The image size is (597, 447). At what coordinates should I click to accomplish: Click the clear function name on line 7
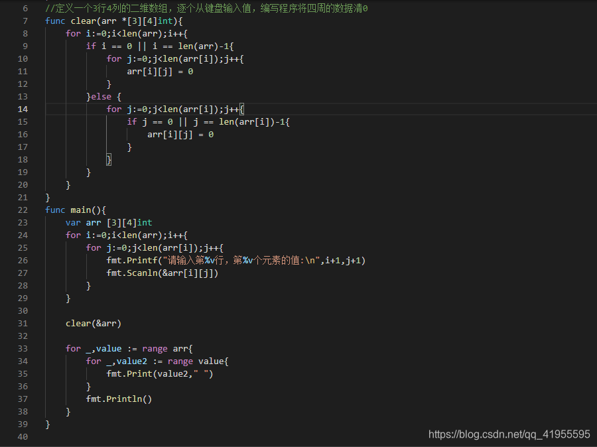pos(84,21)
